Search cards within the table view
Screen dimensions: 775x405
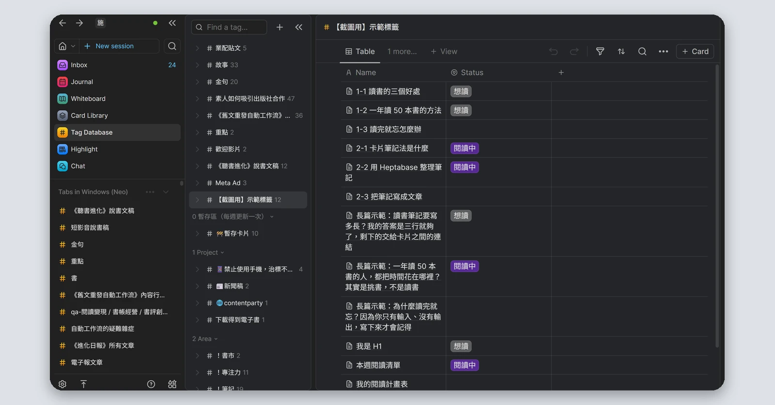tap(642, 51)
